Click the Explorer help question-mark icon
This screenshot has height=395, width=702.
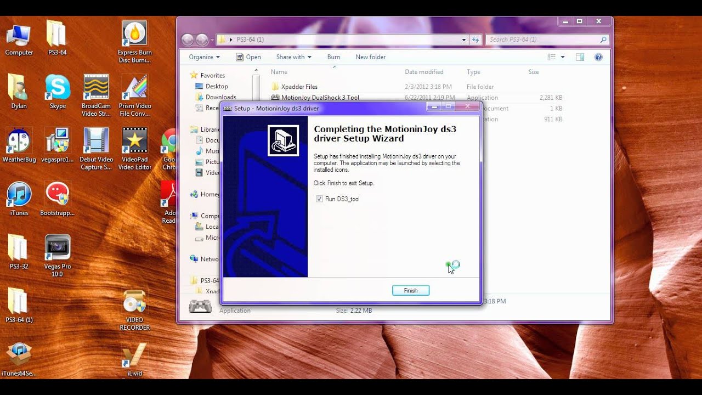pos(598,57)
